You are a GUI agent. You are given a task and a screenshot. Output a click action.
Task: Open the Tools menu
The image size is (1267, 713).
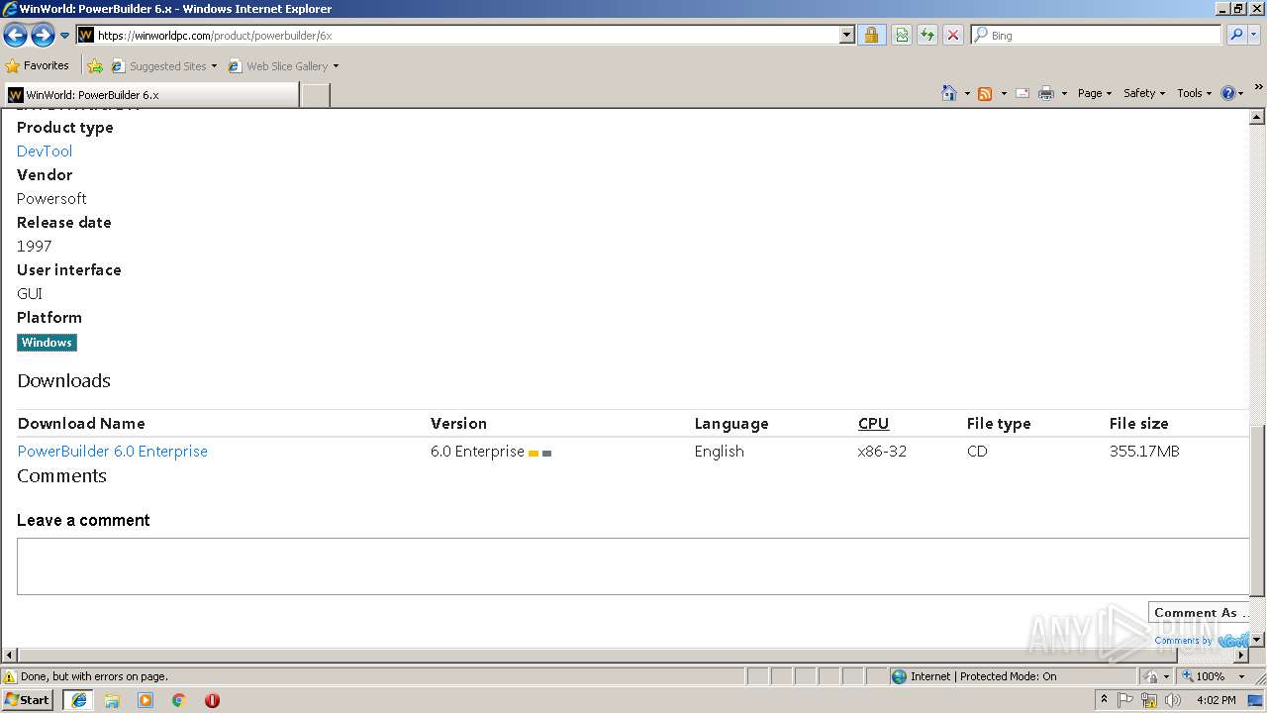1195,93
